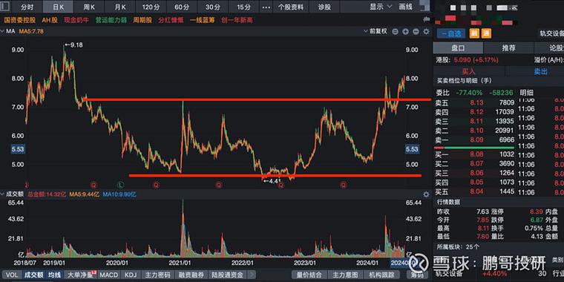Open the three-dot more periods menu
This screenshot has width=564, height=282.
[266, 7]
